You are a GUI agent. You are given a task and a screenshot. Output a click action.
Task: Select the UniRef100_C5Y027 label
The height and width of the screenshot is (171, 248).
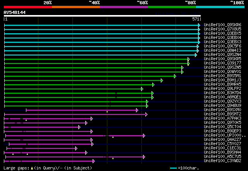click(222, 144)
